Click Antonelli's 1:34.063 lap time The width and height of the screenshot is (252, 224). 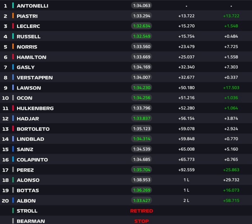click(141, 6)
